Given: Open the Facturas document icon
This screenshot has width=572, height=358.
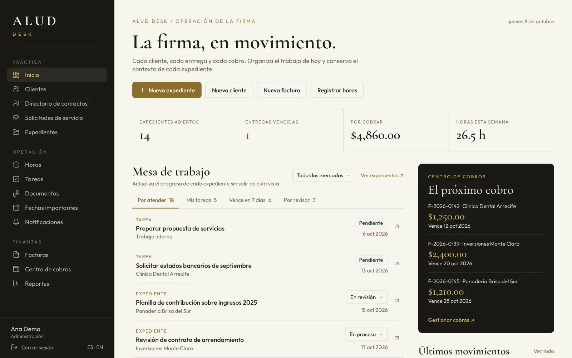Looking at the screenshot, I should pyautogui.click(x=16, y=255).
